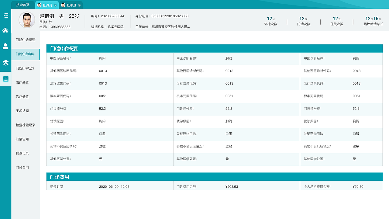Select the Home icon in left sidebar
Image resolution: width=389 pixels, height=219 pixels.
click(x=5, y=30)
